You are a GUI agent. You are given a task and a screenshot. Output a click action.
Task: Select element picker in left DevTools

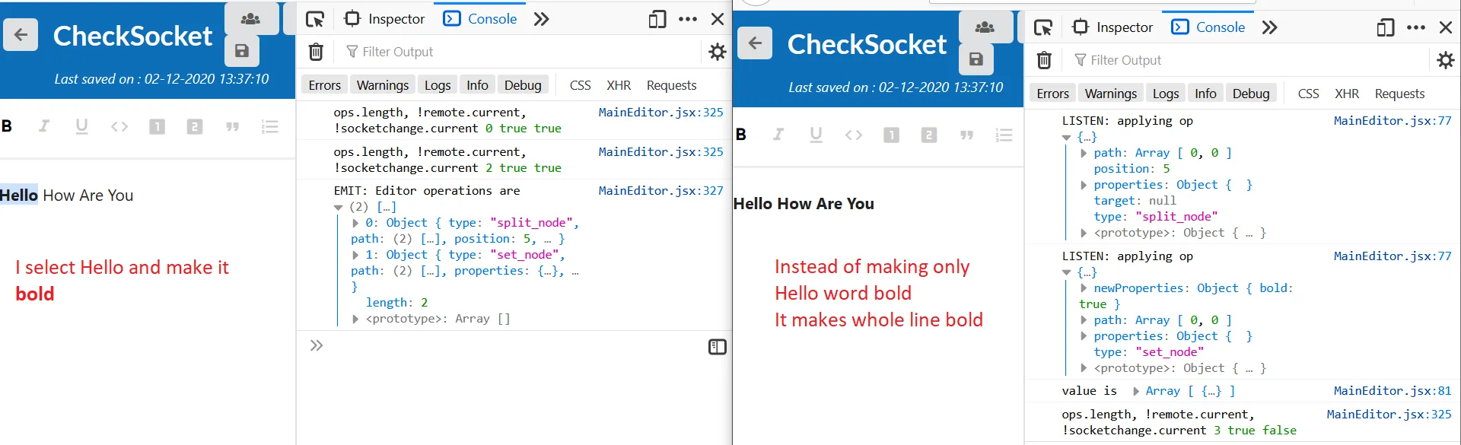[315, 19]
